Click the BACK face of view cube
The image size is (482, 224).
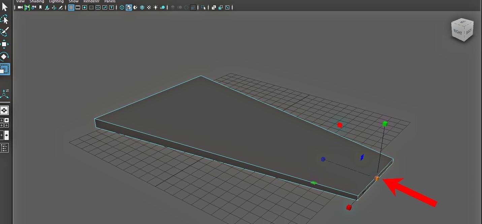[469, 31]
